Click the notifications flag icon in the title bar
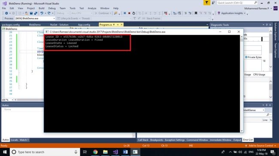Viewport: 279px width, 156px height. (207, 3)
